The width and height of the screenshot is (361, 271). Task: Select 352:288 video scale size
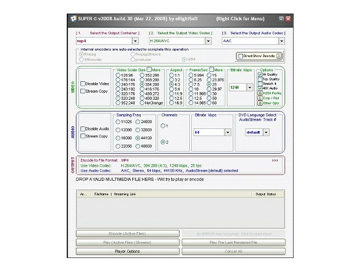142,75
